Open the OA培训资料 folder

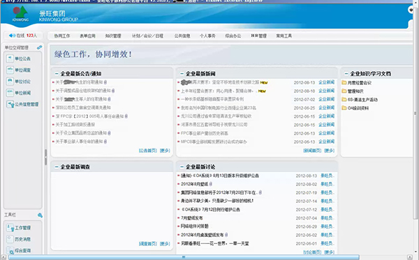(355, 108)
